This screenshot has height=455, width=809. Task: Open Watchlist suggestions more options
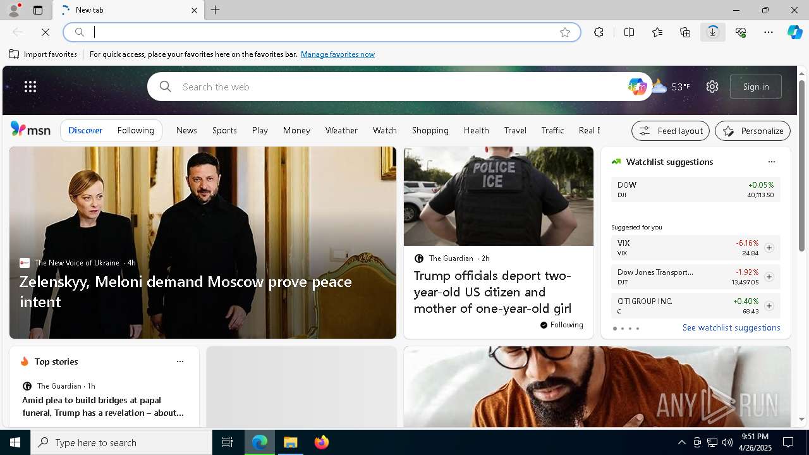[771, 162]
